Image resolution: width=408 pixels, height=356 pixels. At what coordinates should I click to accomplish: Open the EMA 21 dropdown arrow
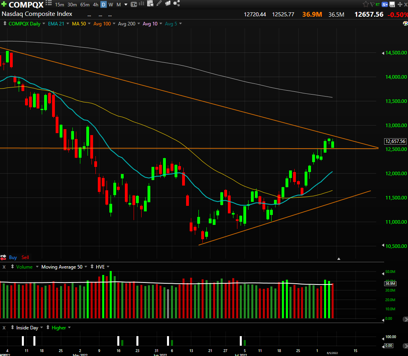[68, 23]
